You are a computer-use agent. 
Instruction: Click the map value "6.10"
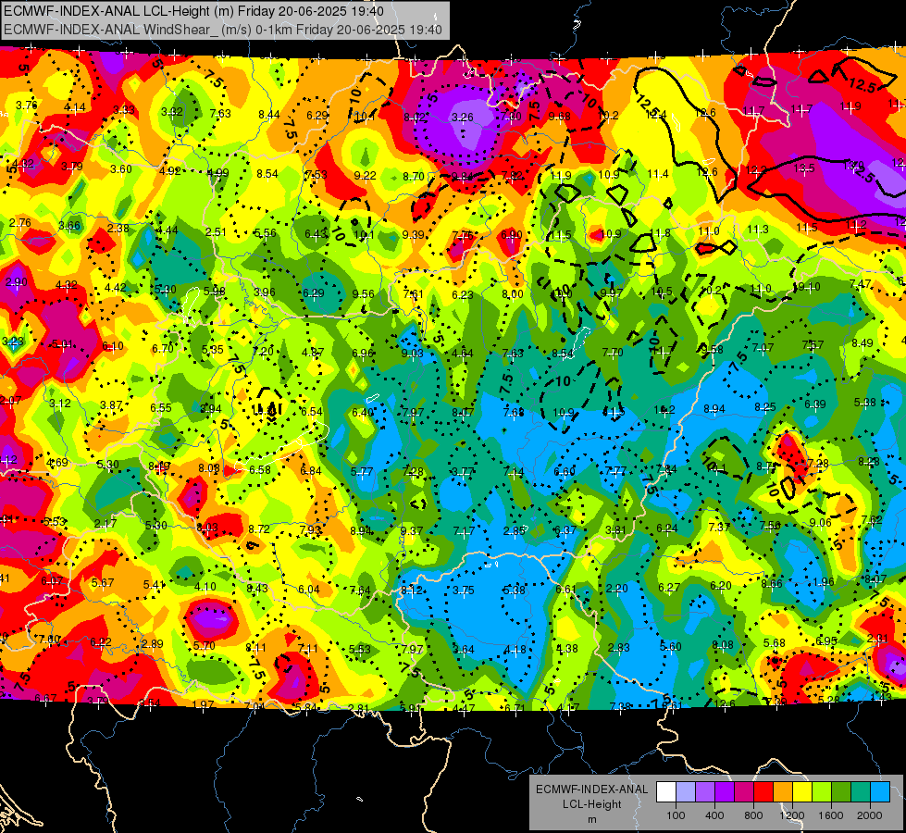pos(113,345)
